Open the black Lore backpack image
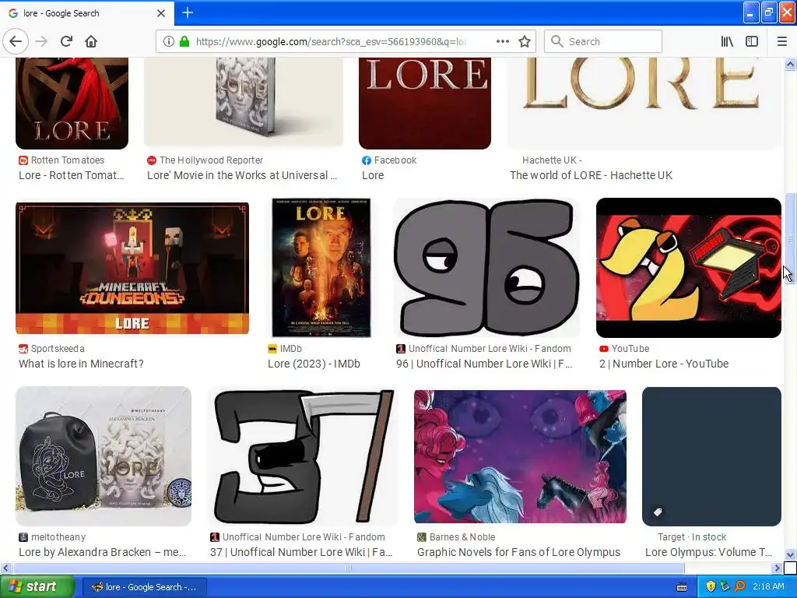Screen dimensions: 797x598 click(104, 456)
